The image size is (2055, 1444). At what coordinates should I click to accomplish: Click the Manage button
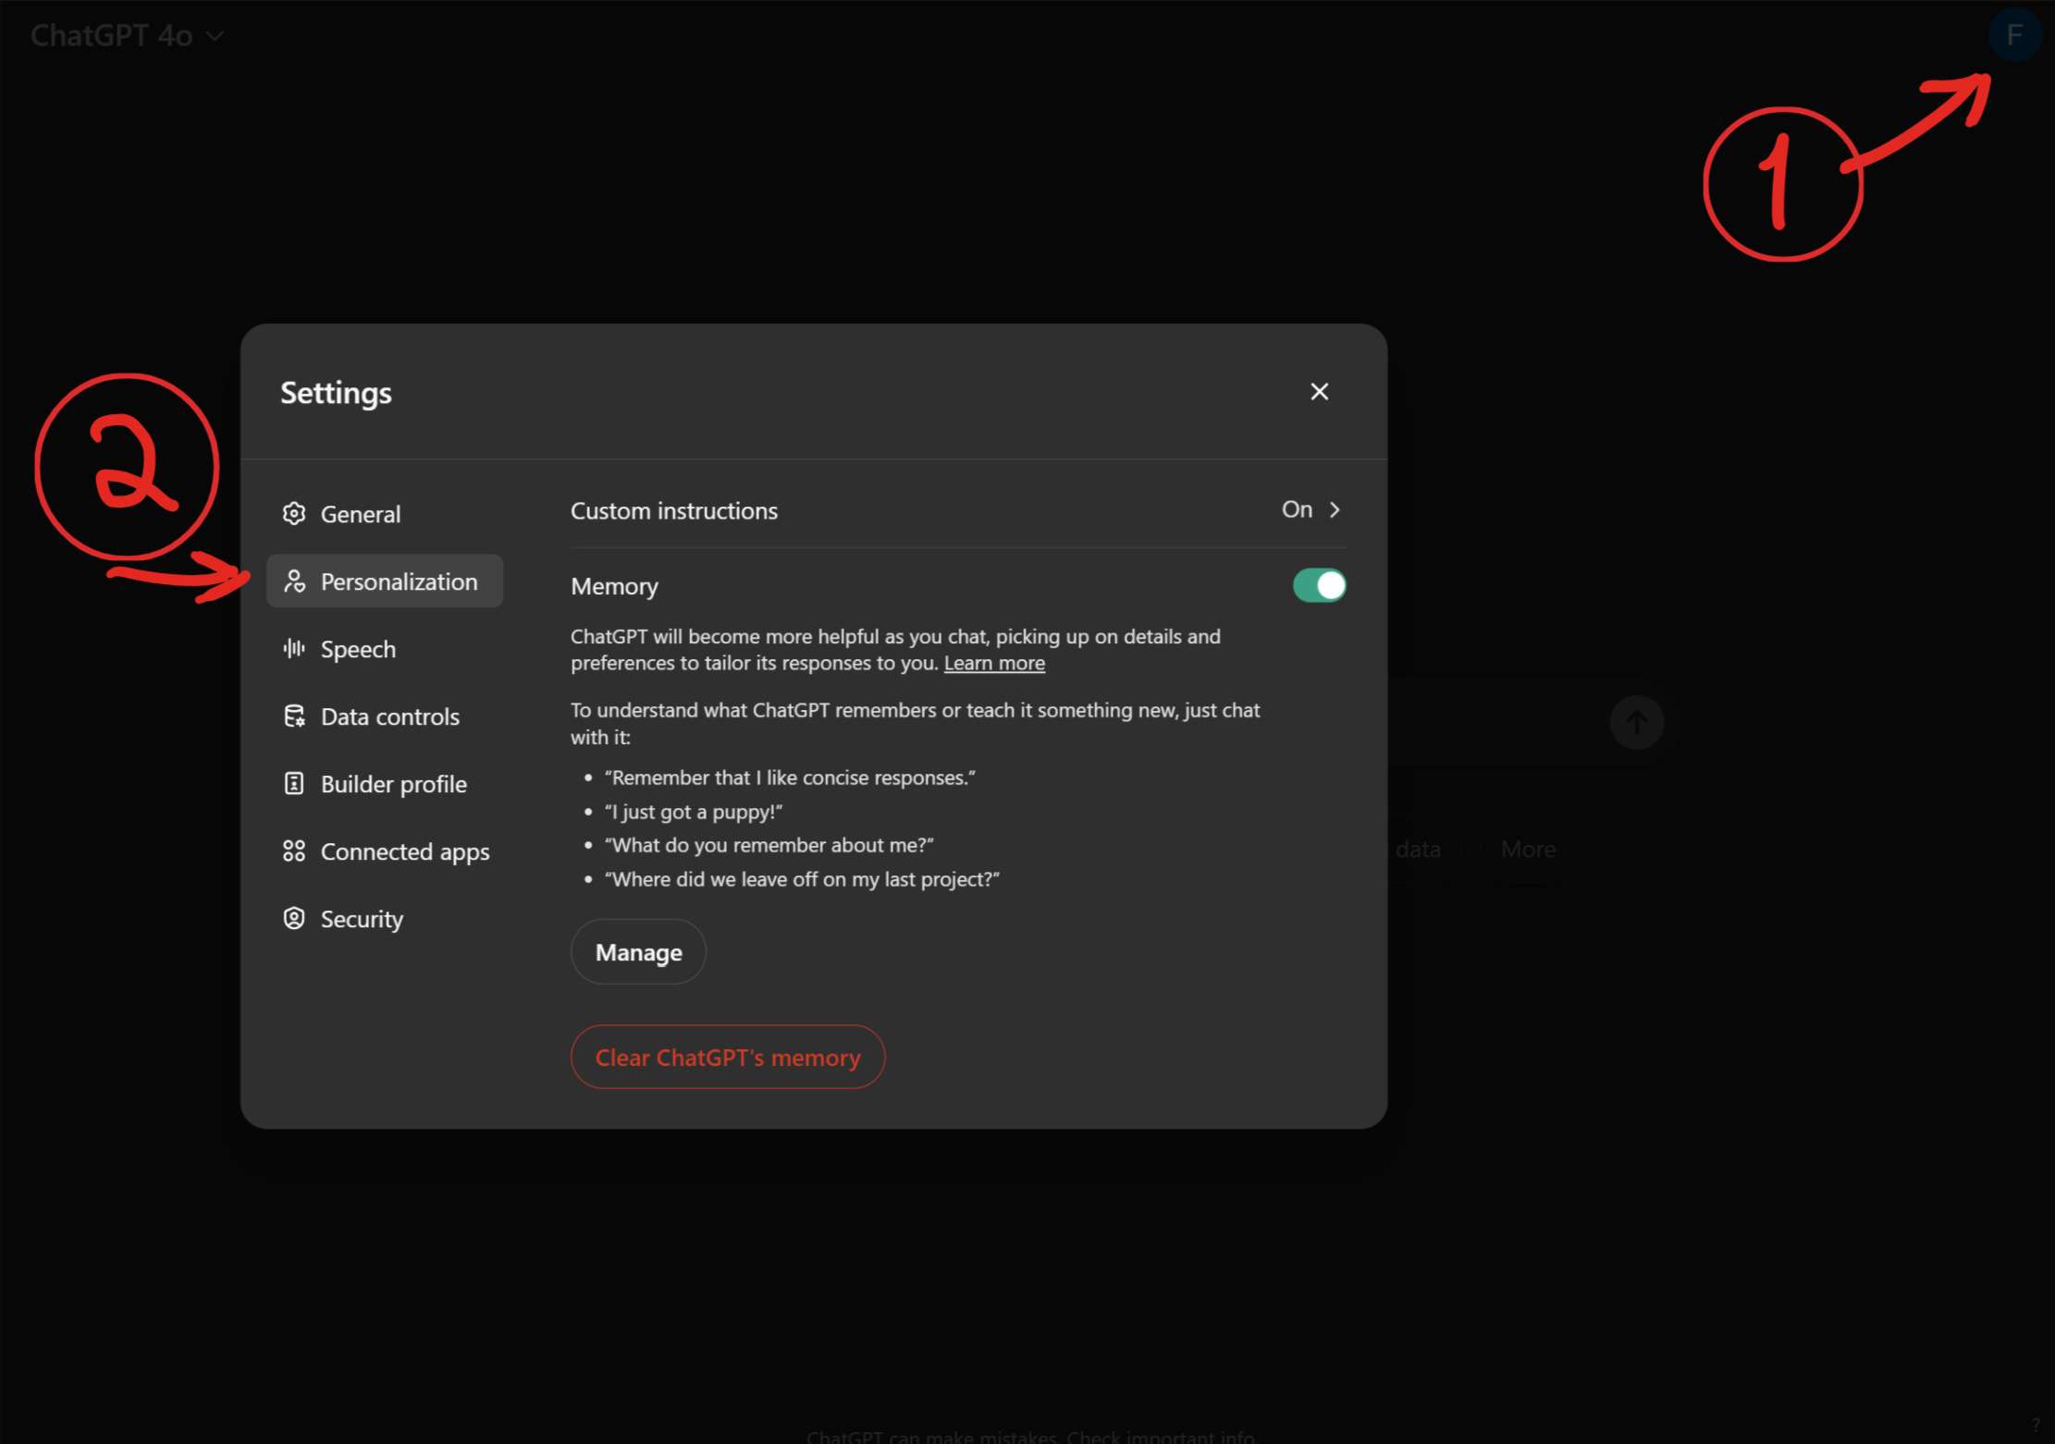point(638,952)
